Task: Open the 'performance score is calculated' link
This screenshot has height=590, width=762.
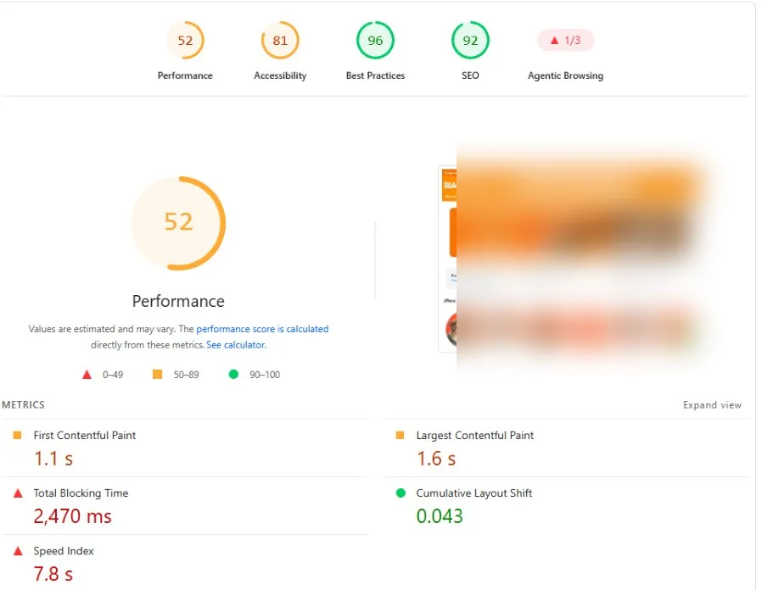Action: [262, 329]
